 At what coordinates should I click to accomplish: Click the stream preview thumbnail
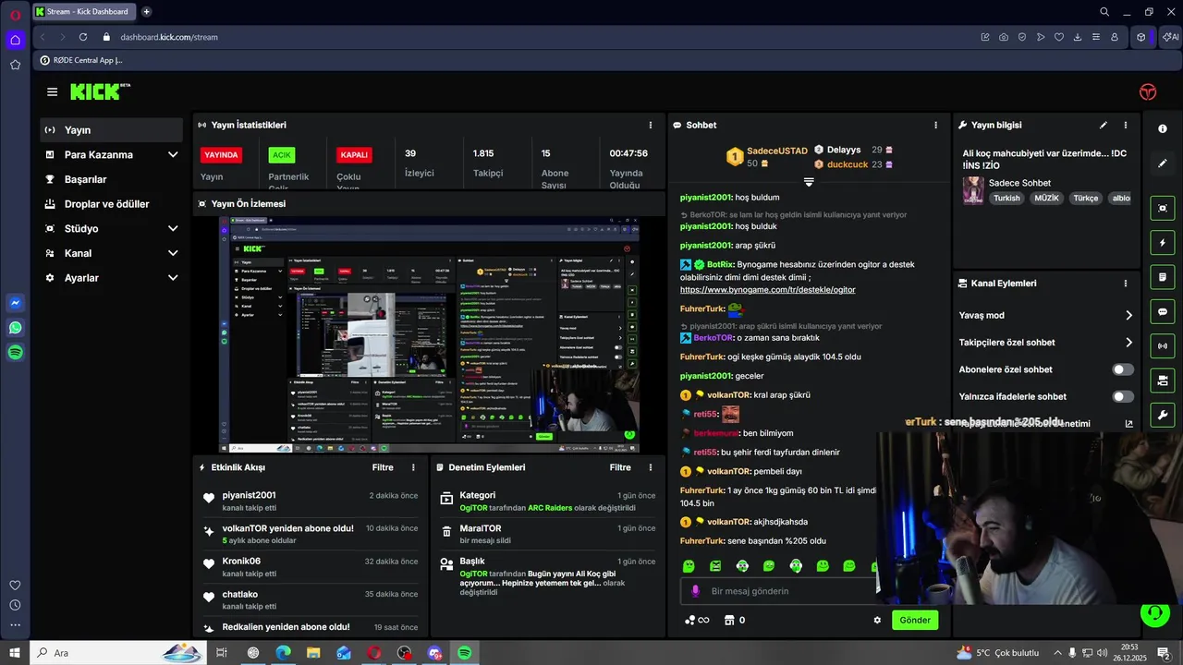tap(429, 334)
